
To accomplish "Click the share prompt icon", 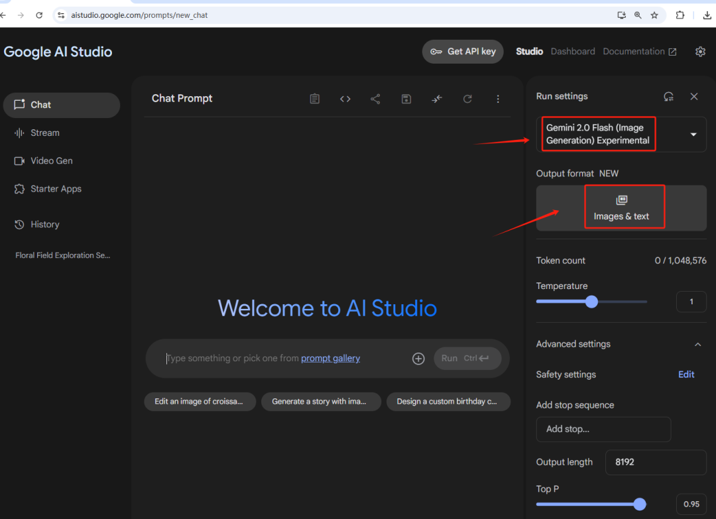I will pyautogui.click(x=375, y=99).
